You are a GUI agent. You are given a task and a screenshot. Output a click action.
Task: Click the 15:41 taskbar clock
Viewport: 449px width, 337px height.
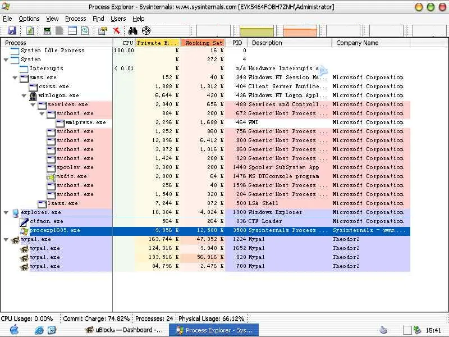433,330
